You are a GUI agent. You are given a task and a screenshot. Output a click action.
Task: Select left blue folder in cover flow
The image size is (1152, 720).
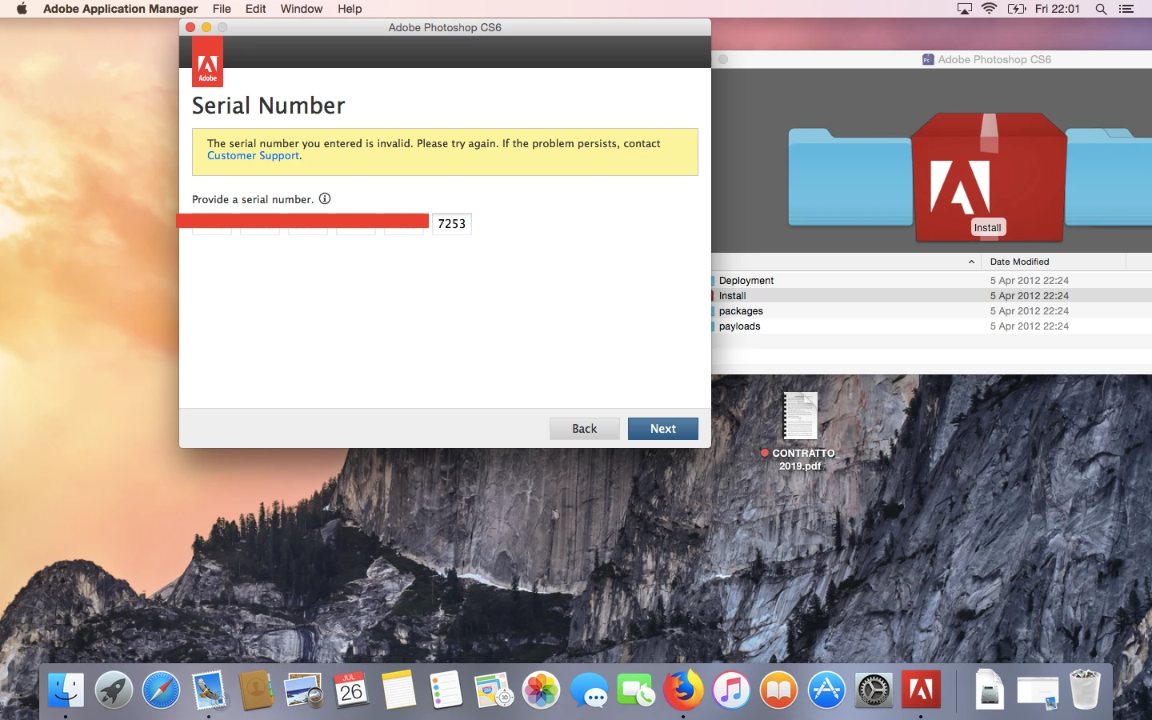point(850,177)
